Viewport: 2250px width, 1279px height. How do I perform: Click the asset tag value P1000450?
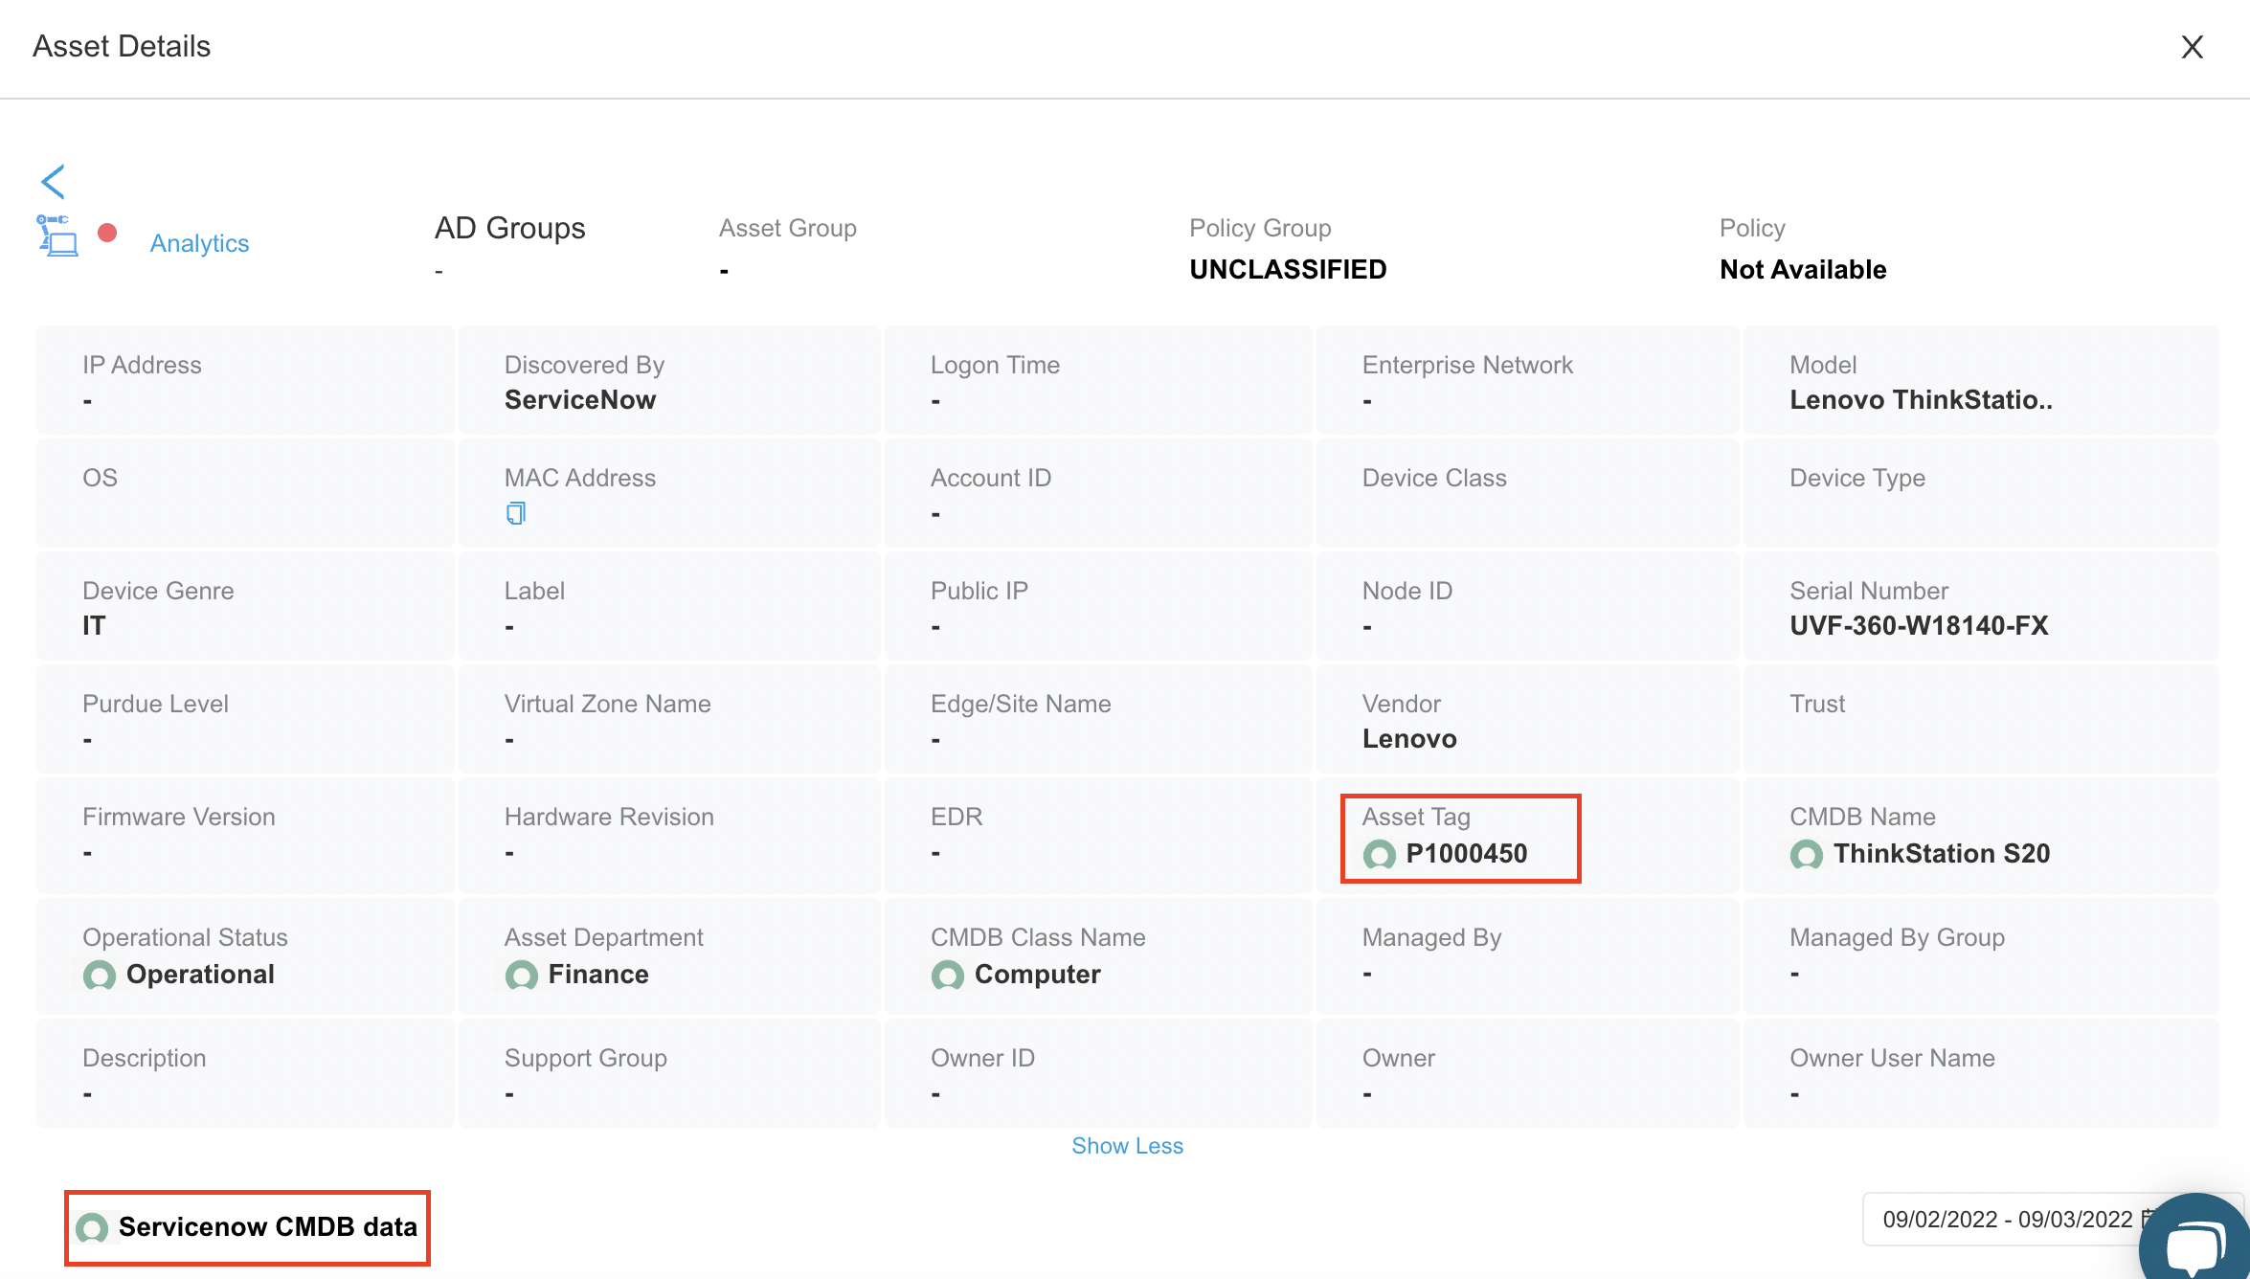point(1466,854)
